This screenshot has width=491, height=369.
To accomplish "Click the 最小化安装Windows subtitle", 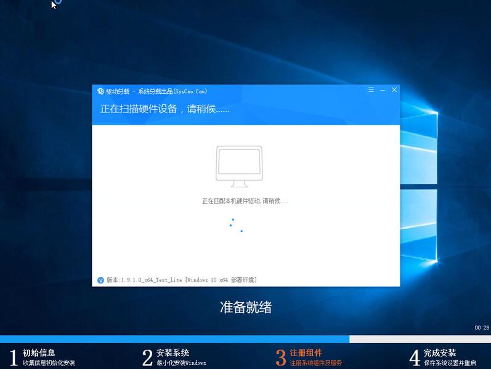I will click(181, 363).
